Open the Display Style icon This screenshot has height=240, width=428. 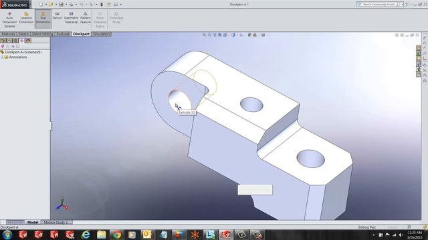tap(233, 35)
